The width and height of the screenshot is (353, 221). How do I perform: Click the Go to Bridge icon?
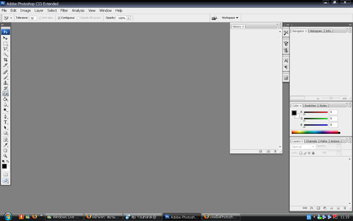(x=214, y=18)
